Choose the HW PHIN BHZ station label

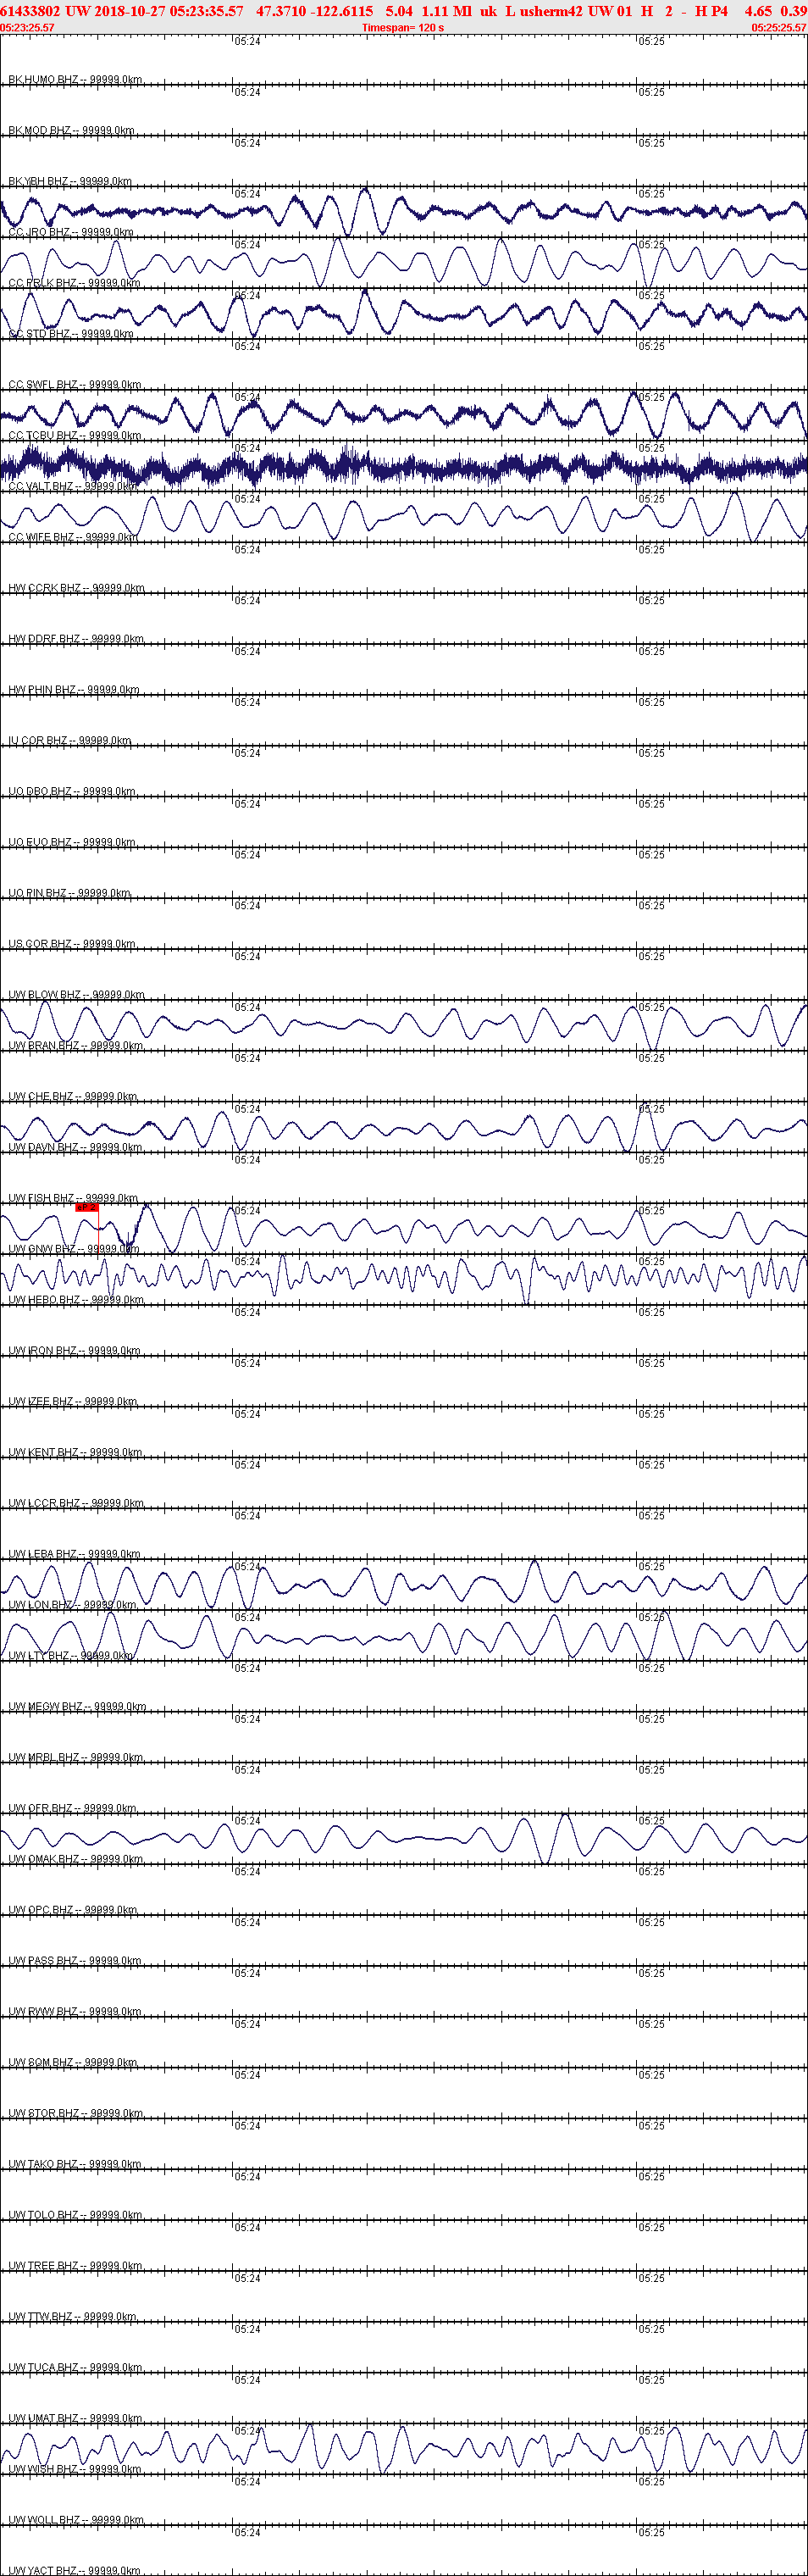tap(74, 690)
